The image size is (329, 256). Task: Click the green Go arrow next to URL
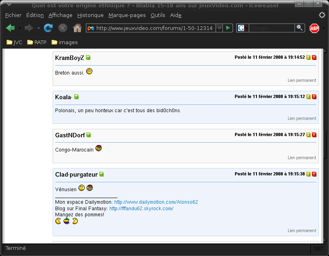pos(228,28)
